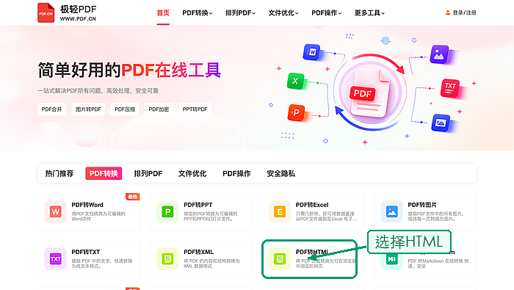
Task: Click the PDF转Word description text
Action: point(98,217)
